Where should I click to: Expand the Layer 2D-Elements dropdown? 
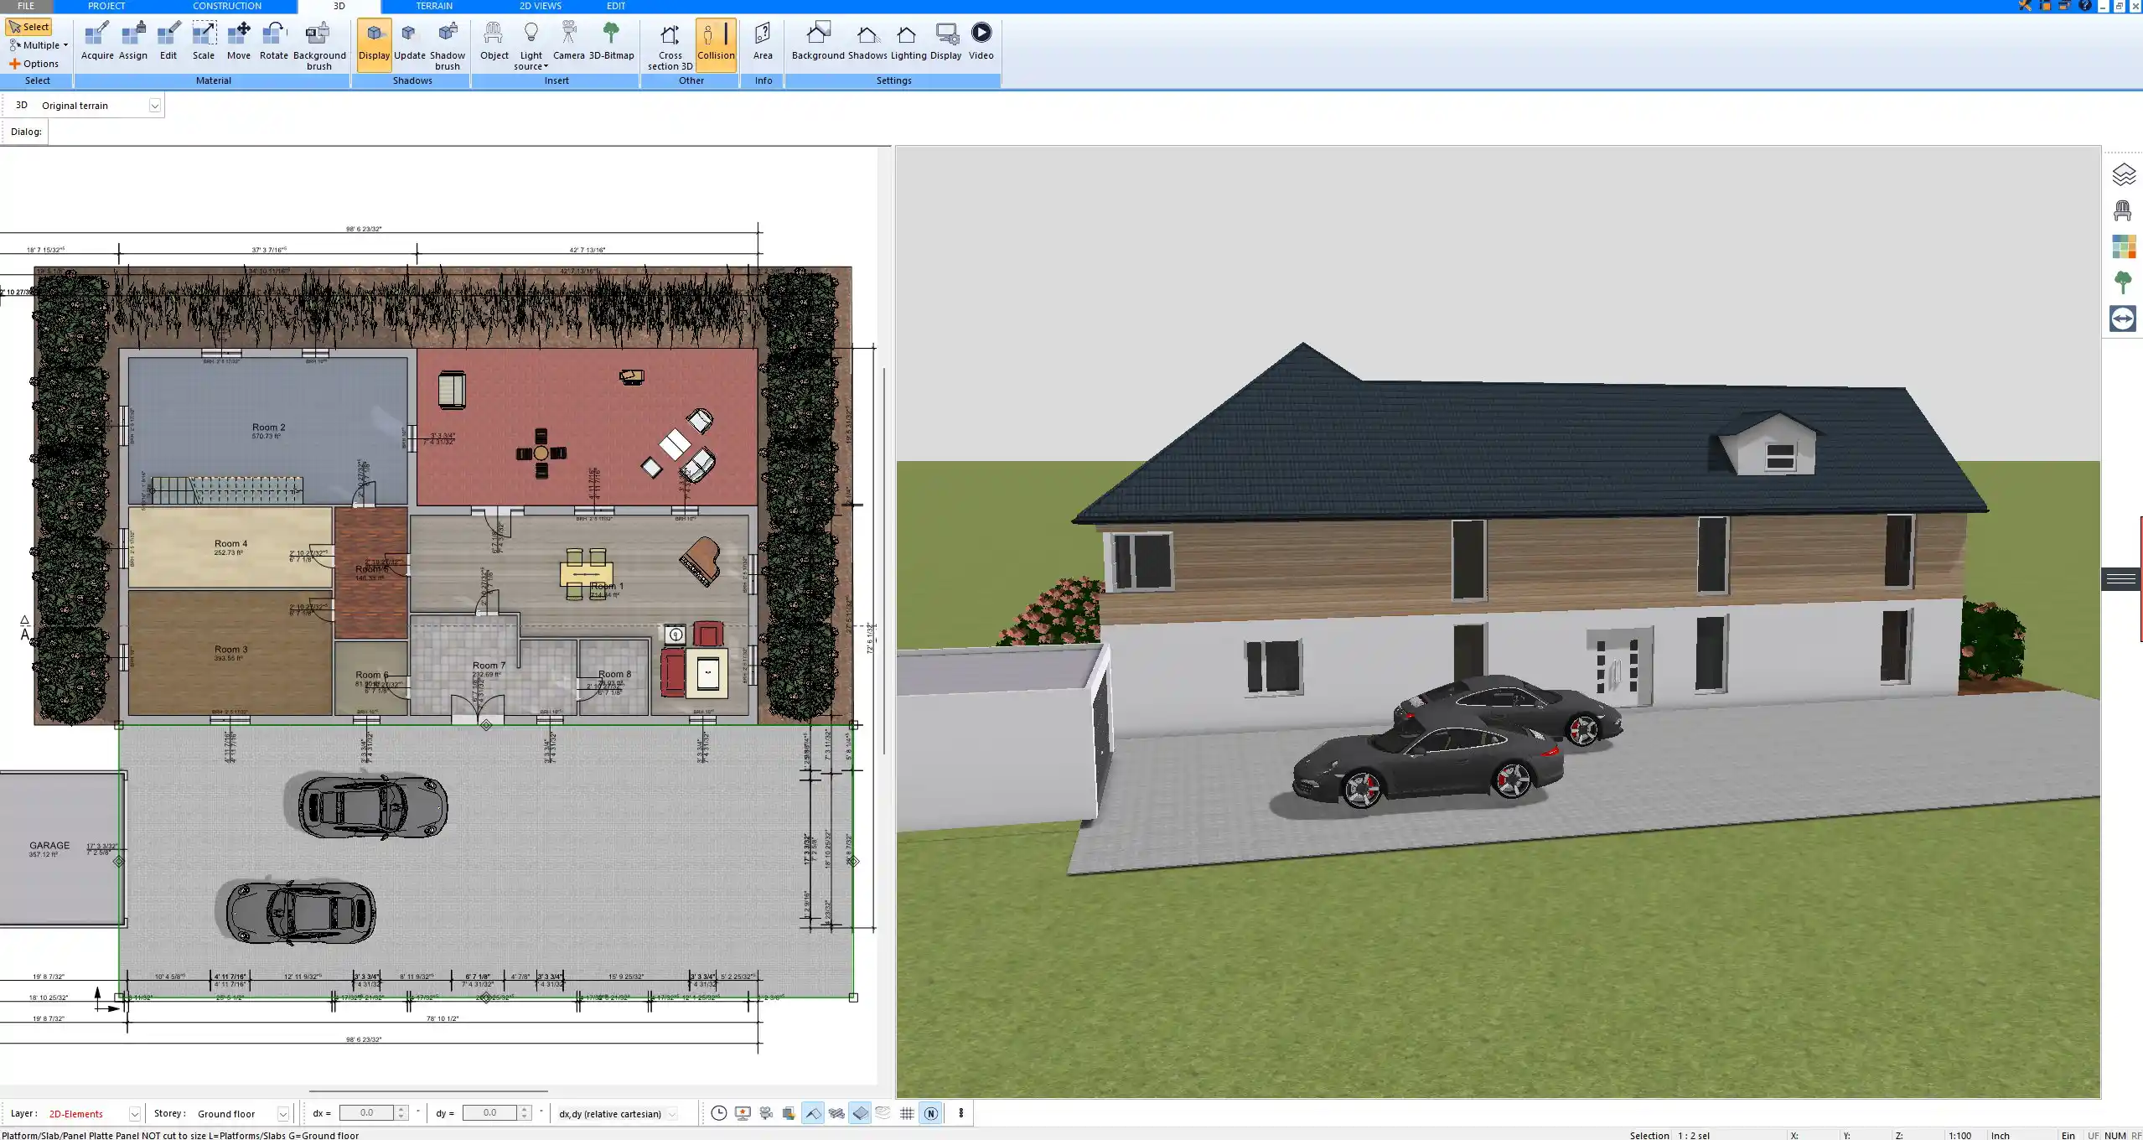pos(134,1114)
